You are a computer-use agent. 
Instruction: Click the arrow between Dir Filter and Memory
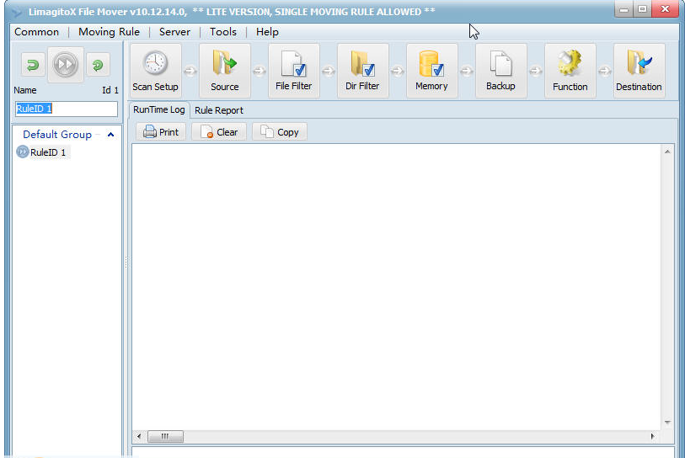[397, 71]
